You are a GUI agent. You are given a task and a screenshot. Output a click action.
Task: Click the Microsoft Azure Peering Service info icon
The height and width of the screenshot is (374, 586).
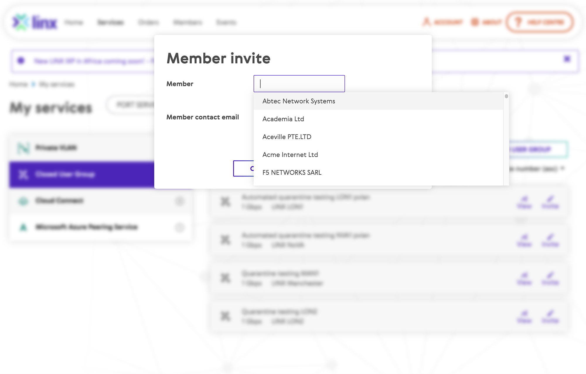(180, 227)
